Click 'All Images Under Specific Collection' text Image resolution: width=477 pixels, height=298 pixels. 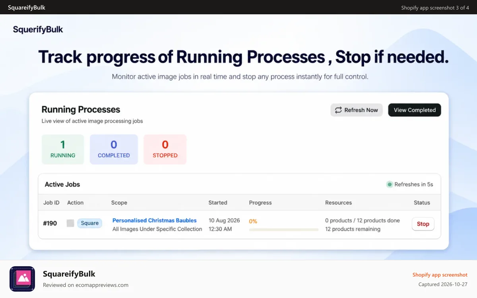point(157,229)
